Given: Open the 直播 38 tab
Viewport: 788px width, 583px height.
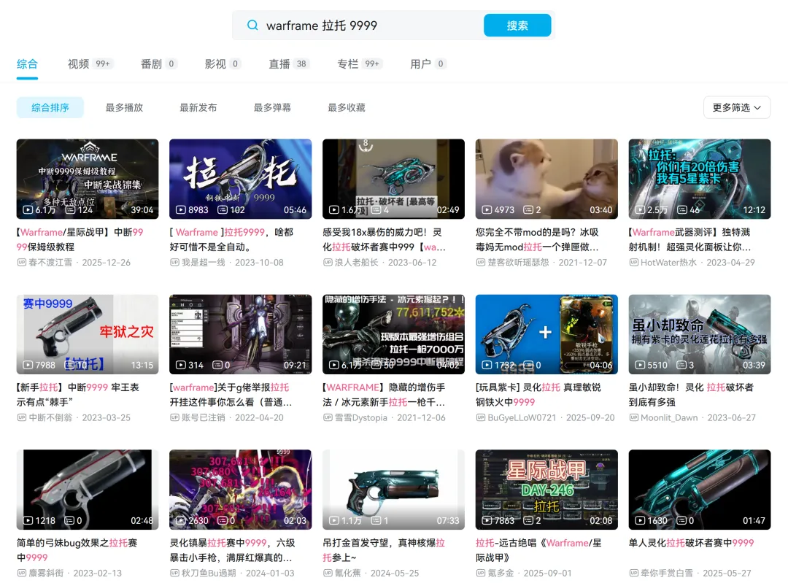Looking at the screenshot, I should click(x=288, y=63).
